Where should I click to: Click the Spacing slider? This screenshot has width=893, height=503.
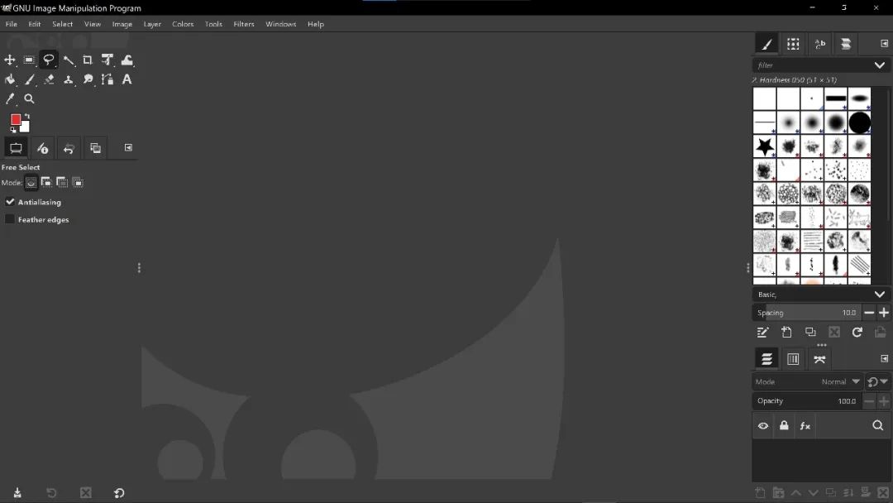click(x=807, y=312)
